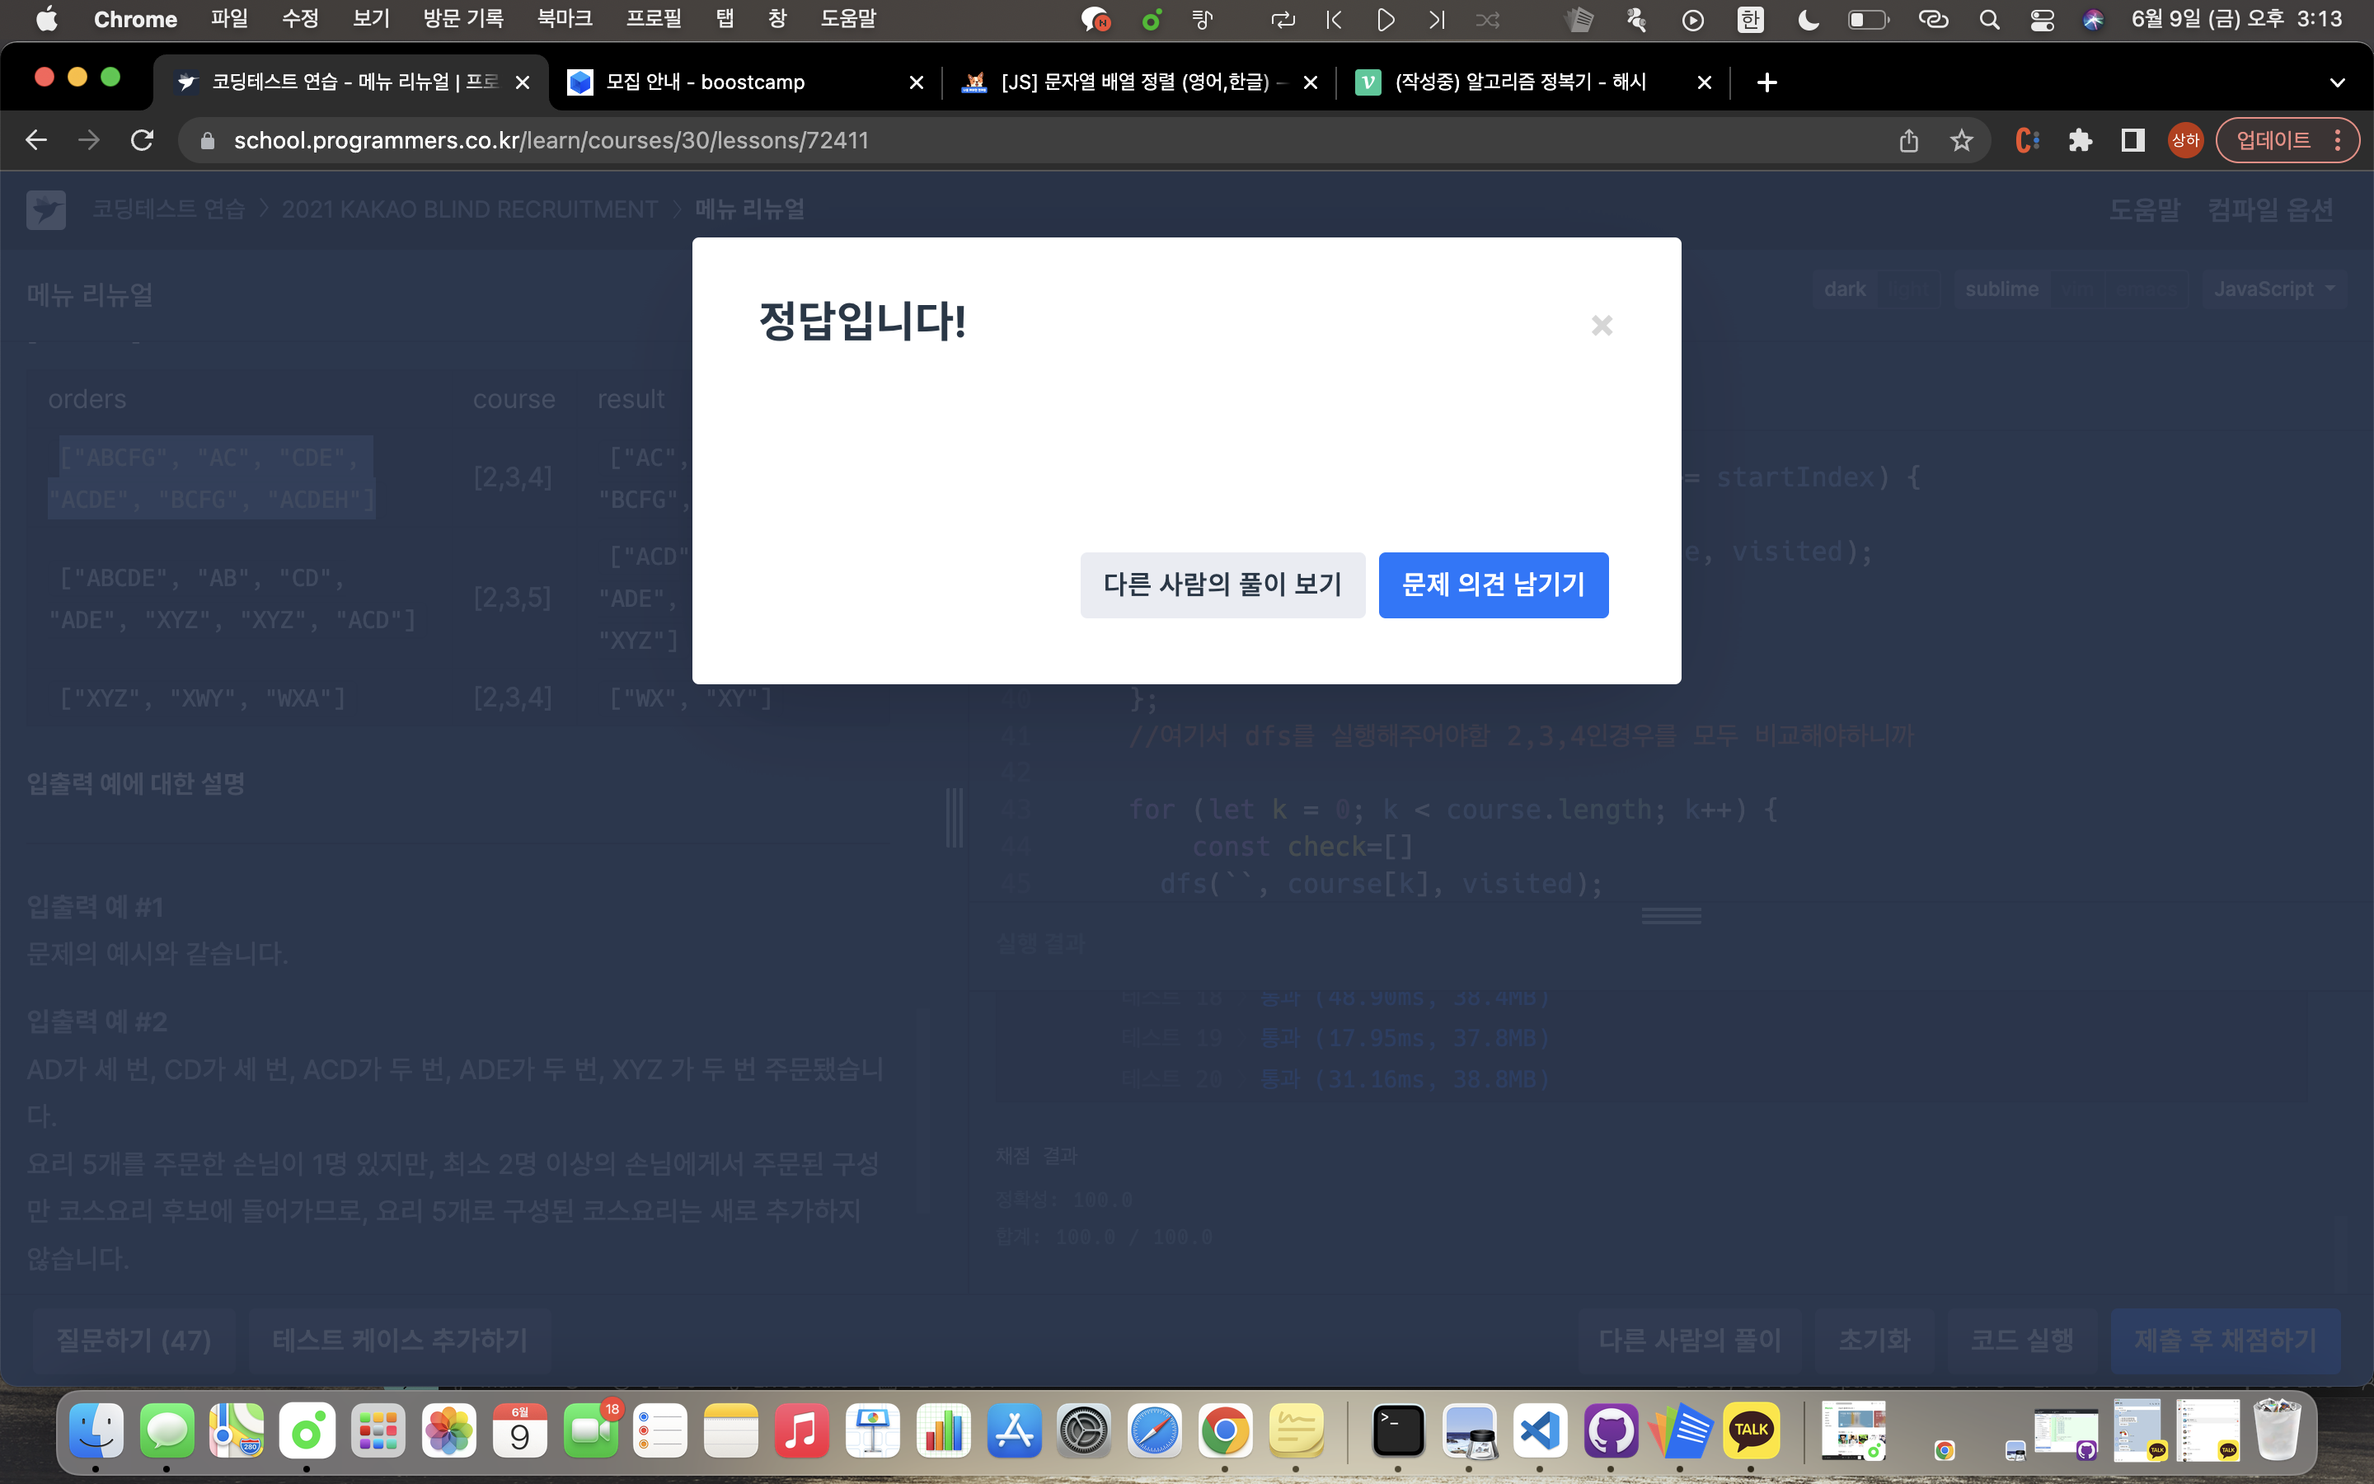Open the 프로필 menu in the menu bar
Viewport: 2374px width, 1484px height.
[x=654, y=19]
